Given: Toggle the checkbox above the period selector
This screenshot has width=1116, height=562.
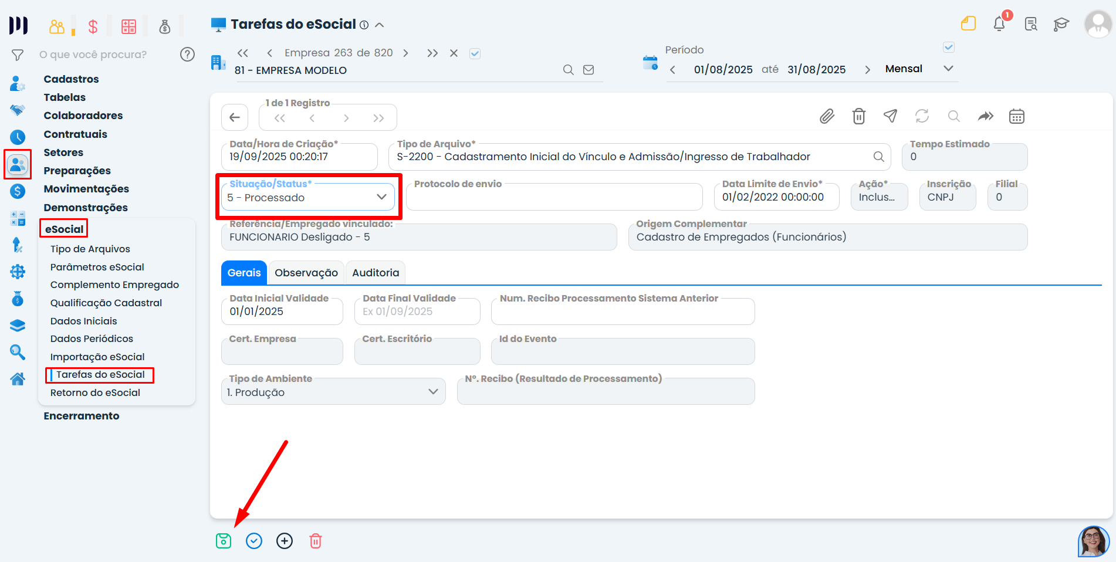Looking at the screenshot, I should (949, 47).
